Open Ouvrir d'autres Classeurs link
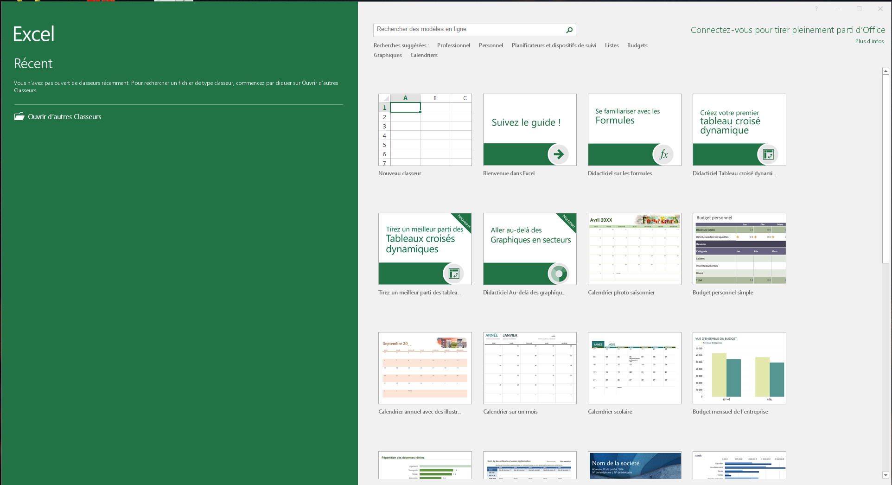The image size is (892, 485). pyautogui.click(x=64, y=117)
